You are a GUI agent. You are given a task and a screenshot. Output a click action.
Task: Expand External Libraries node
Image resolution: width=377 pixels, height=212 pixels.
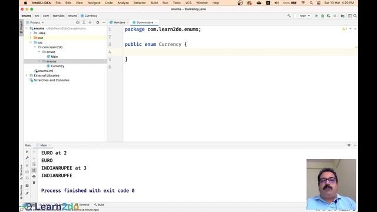click(27, 75)
